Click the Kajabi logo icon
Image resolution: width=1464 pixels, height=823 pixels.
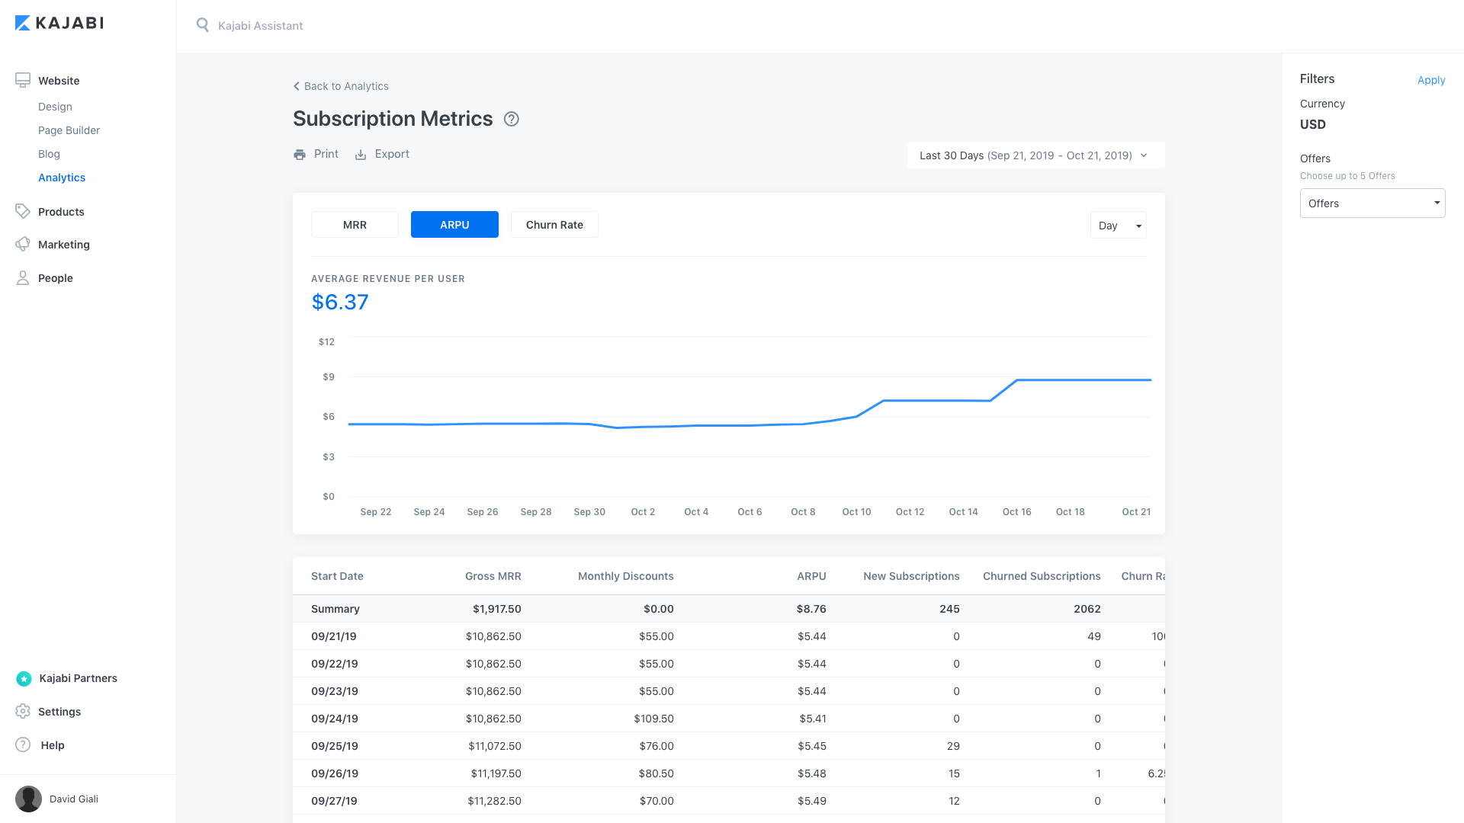(x=23, y=24)
